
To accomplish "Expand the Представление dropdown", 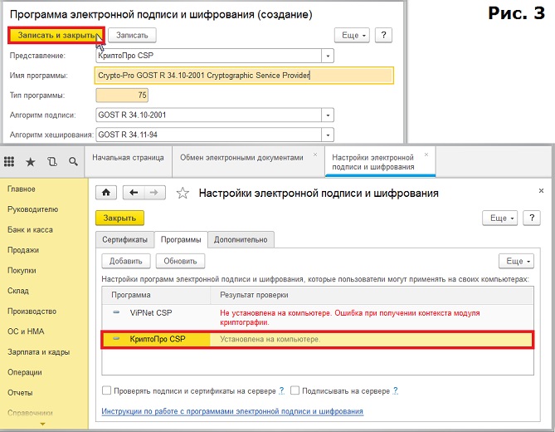I will coord(328,56).
